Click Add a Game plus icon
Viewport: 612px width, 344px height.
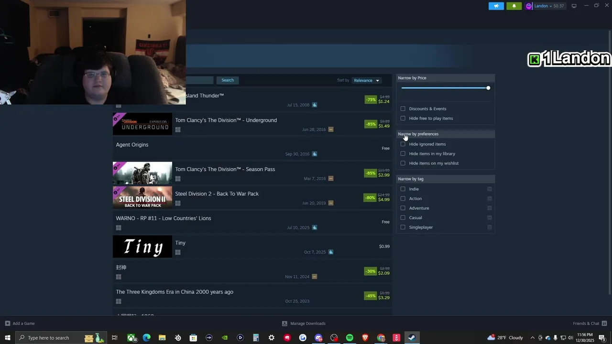coord(7,323)
